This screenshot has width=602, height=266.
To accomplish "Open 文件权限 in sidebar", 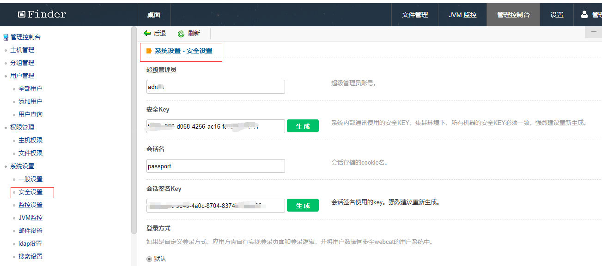I will pos(30,153).
